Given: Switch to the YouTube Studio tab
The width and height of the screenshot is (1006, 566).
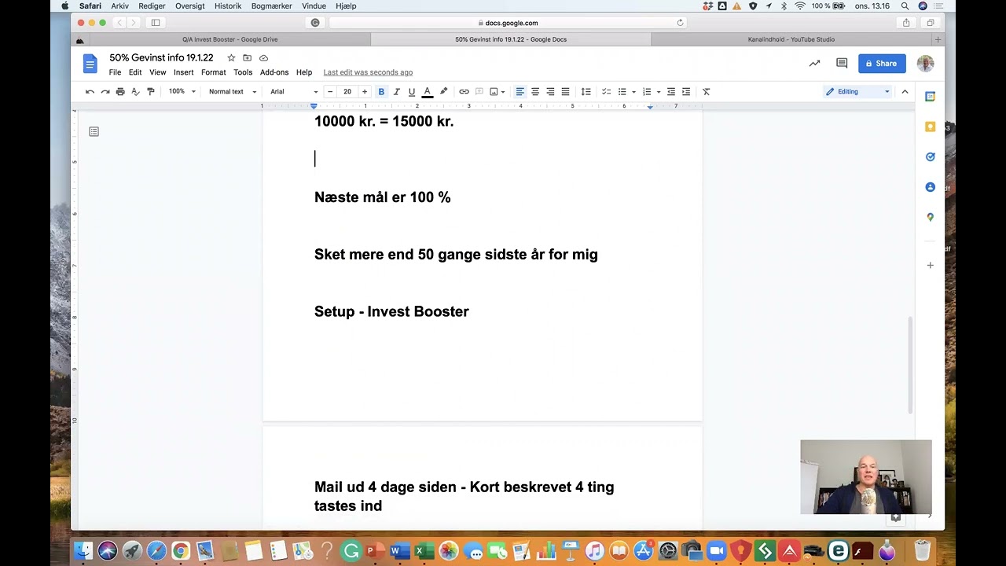Looking at the screenshot, I should point(791,39).
